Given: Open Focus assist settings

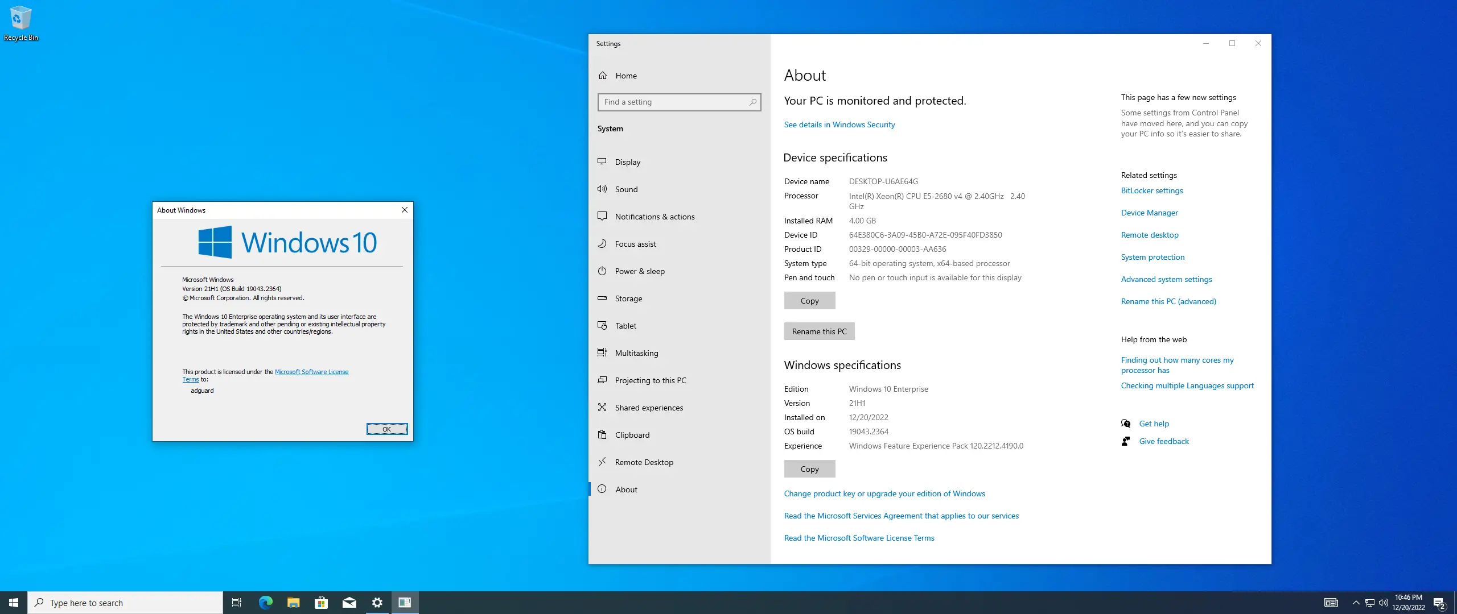Looking at the screenshot, I should [x=635, y=244].
